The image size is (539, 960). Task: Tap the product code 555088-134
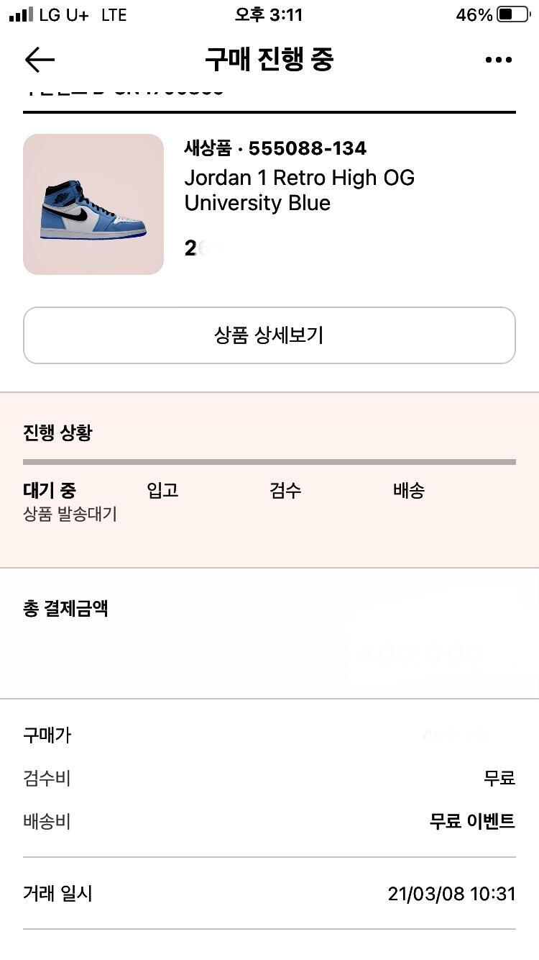pyautogui.click(x=307, y=148)
